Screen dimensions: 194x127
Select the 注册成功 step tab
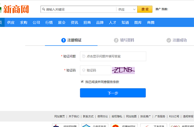[x=177, y=40]
